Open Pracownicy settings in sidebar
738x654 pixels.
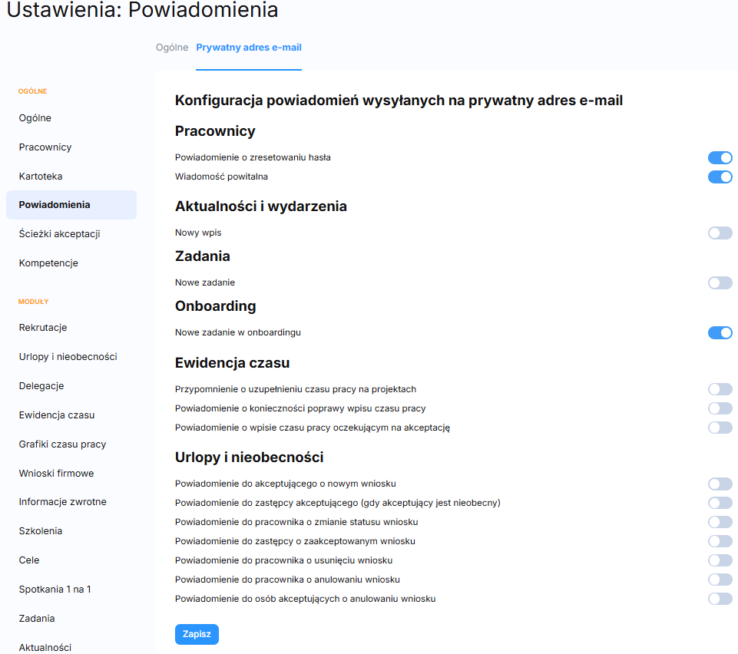tap(45, 147)
